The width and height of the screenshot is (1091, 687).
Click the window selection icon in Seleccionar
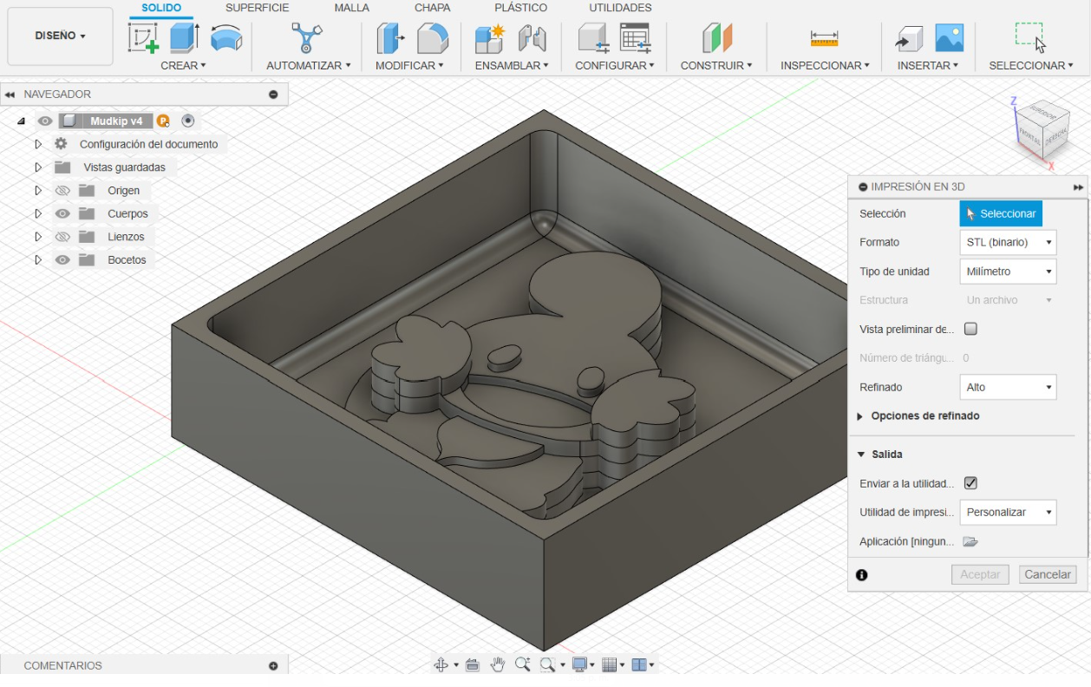click(1030, 37)
